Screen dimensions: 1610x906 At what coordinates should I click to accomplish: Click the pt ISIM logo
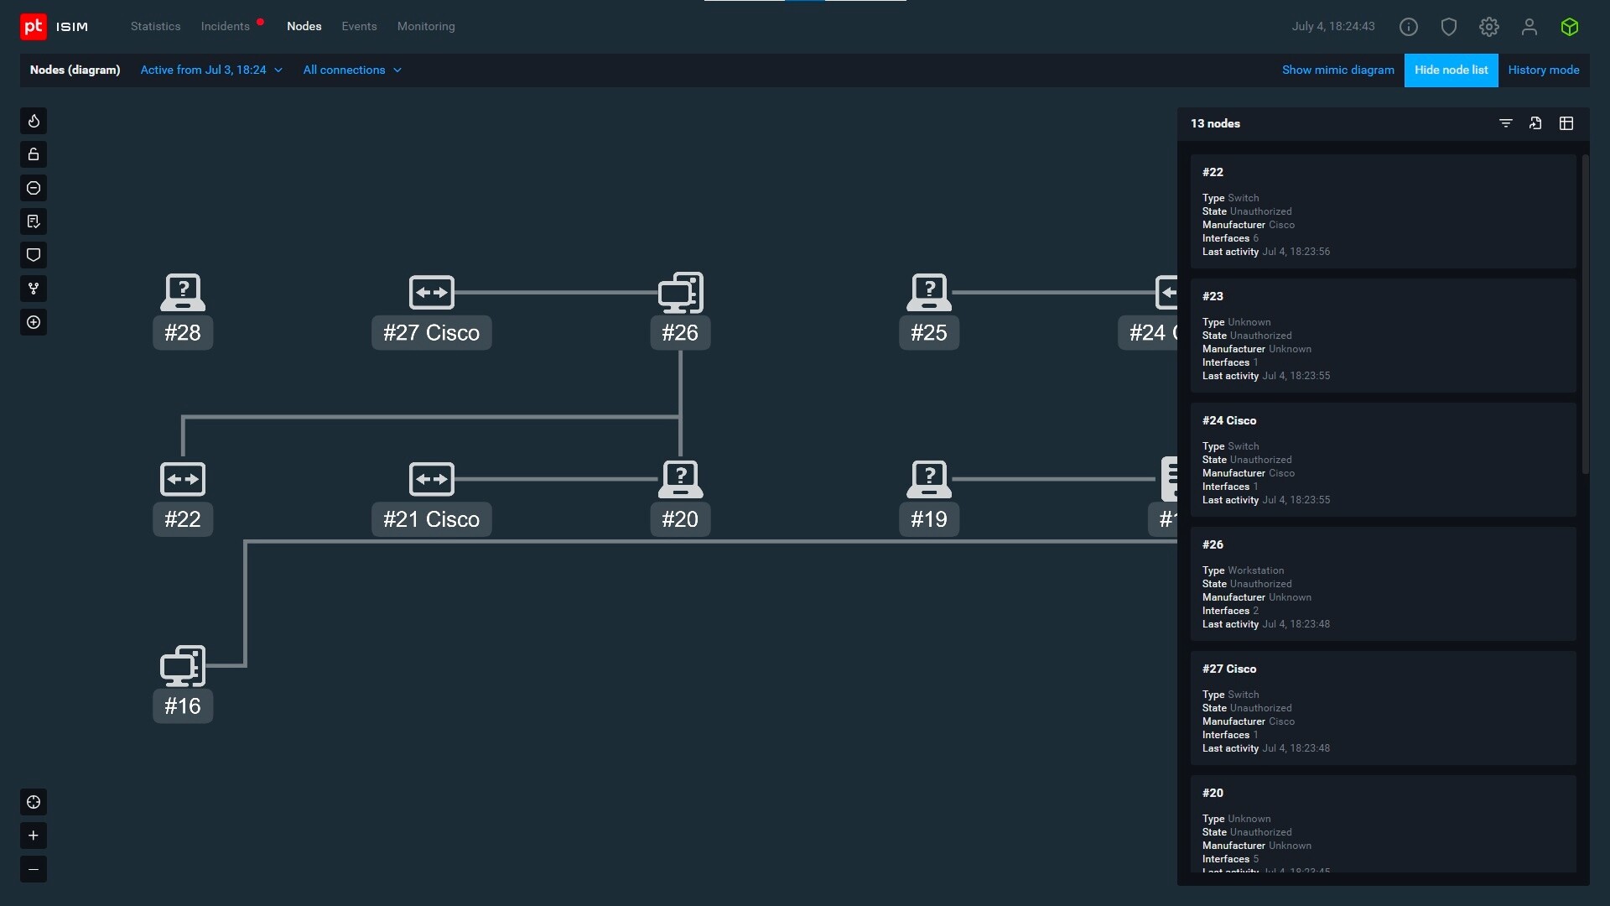pos(55,27)
